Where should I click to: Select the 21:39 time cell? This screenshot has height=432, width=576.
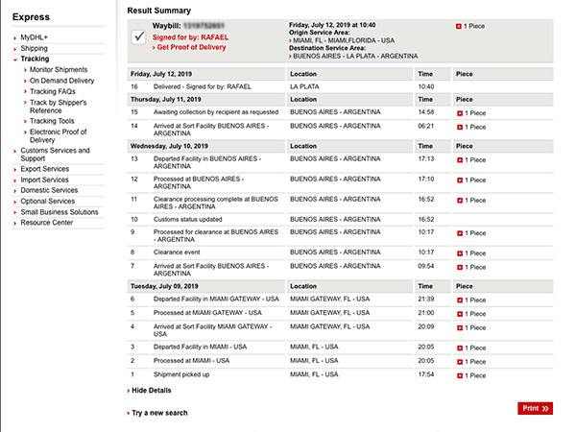425,300
